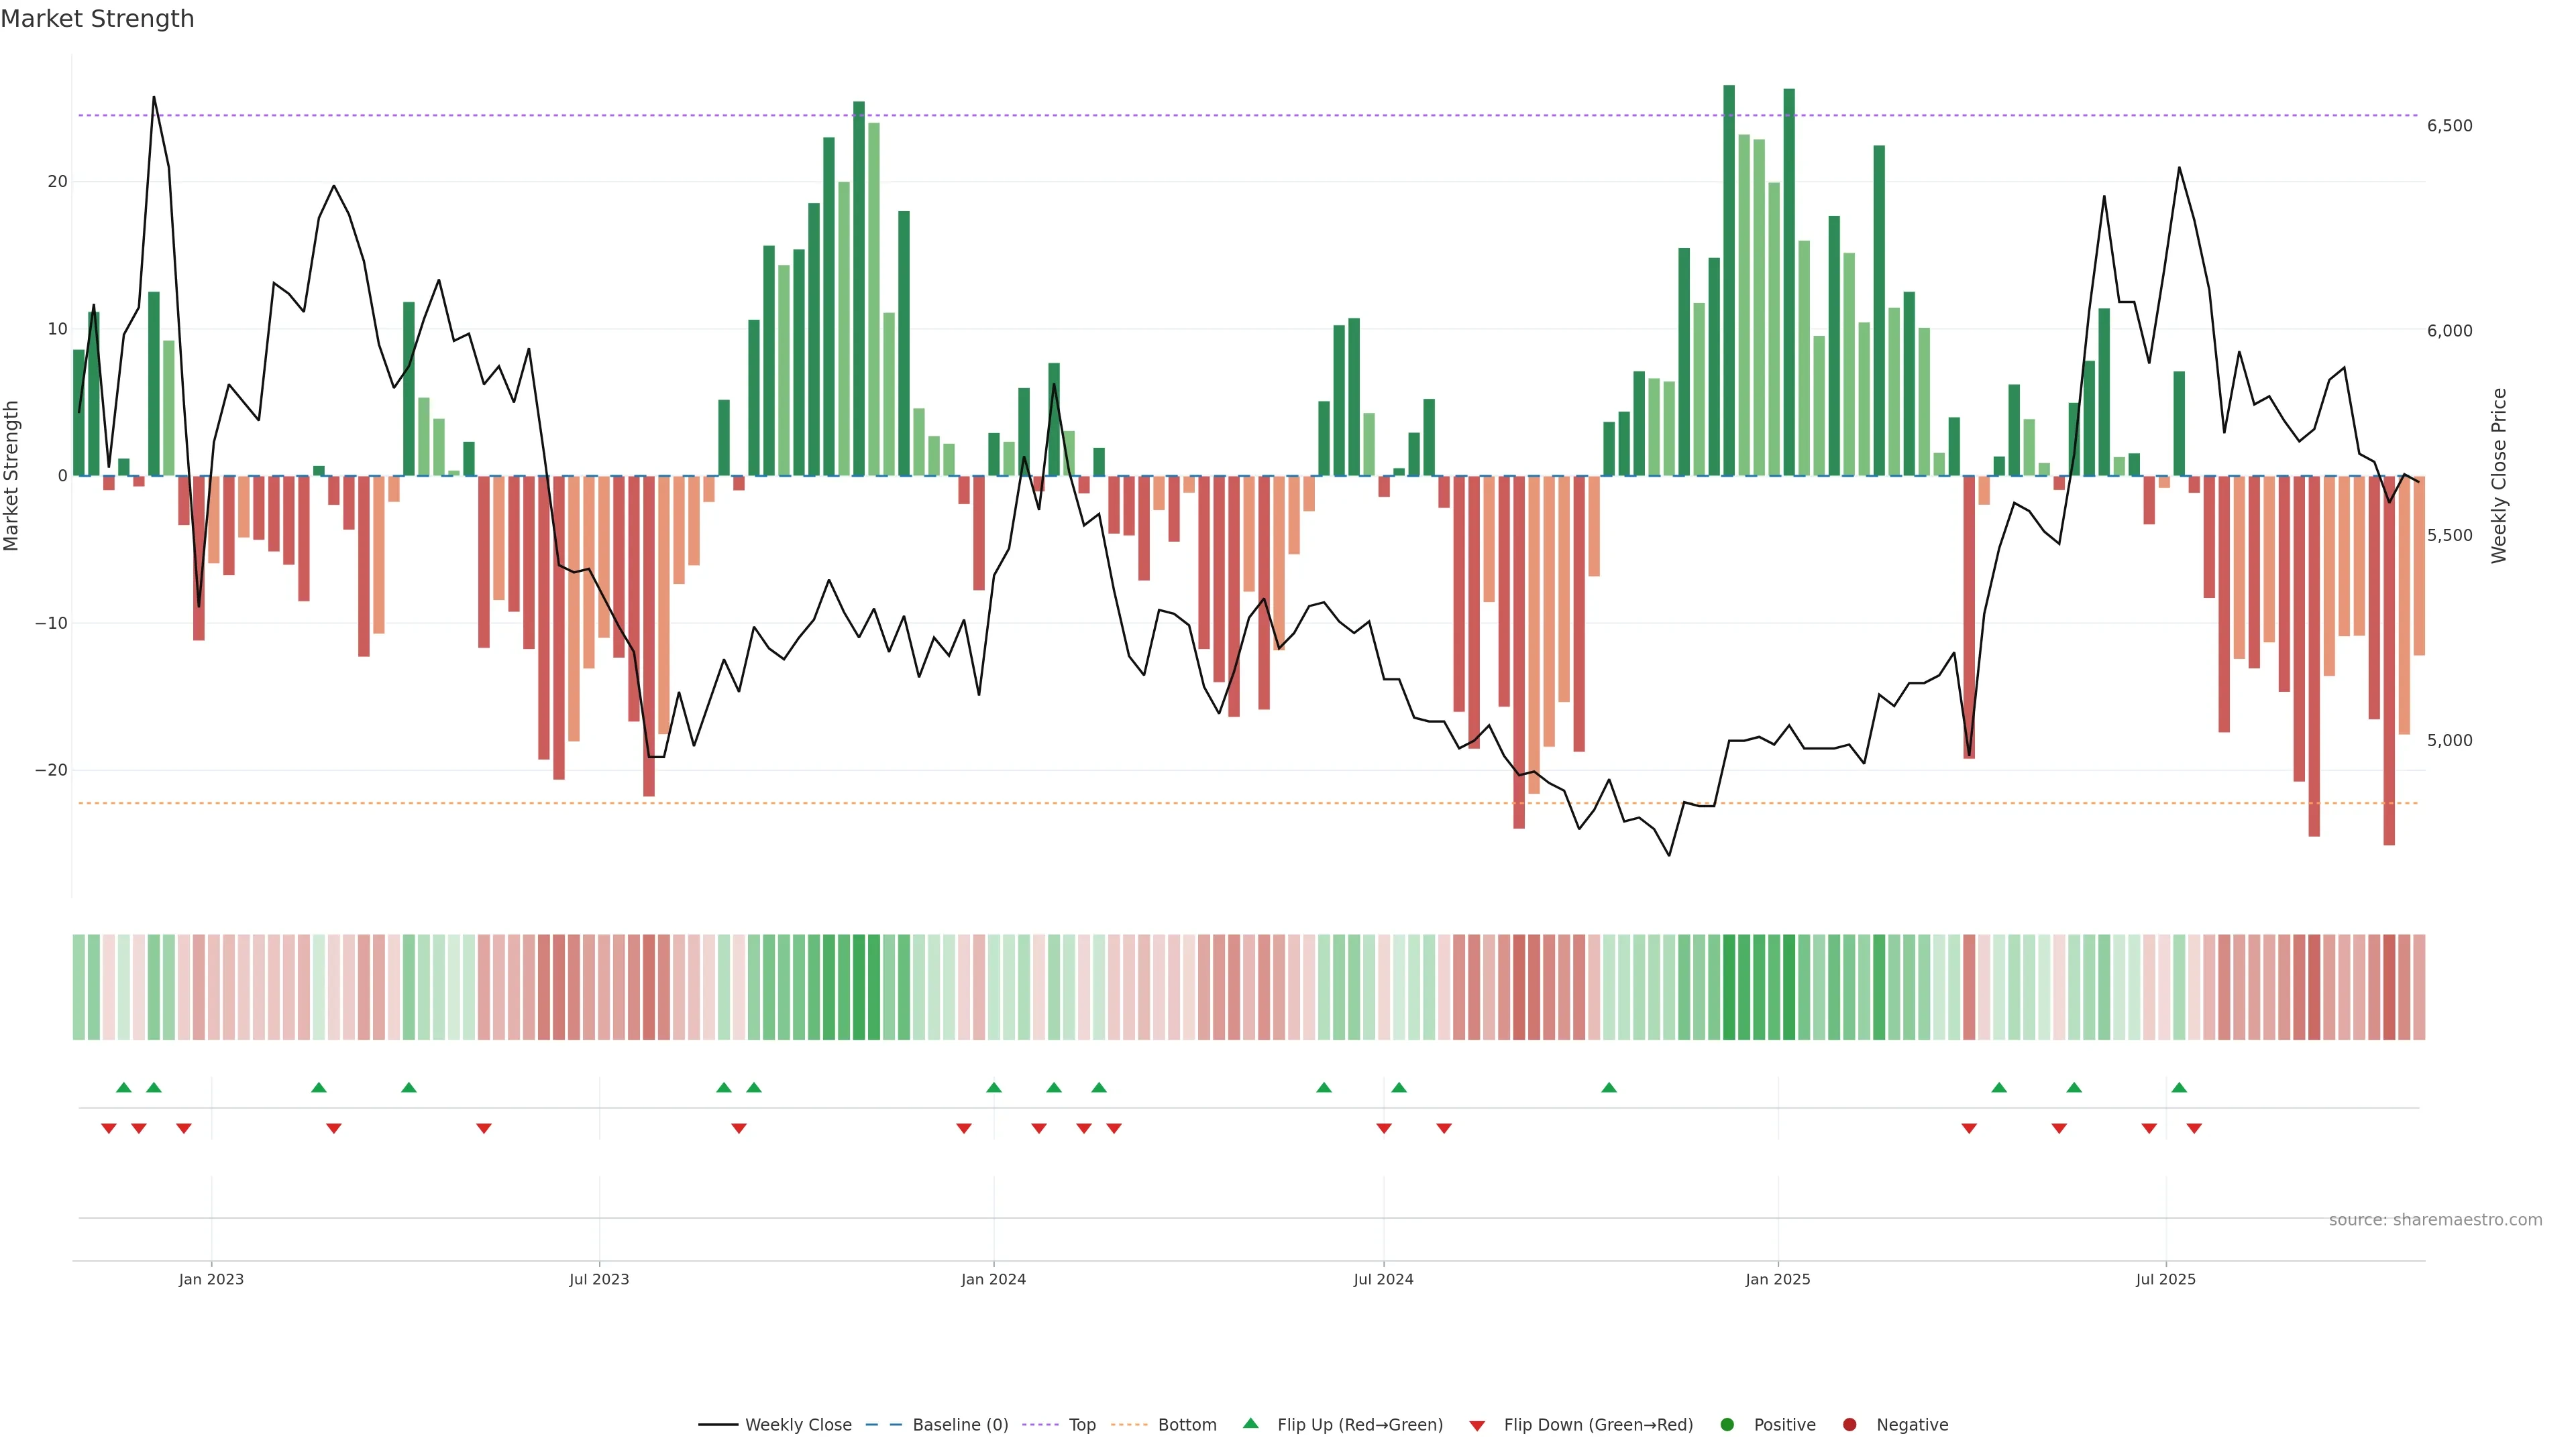Click the −20 left axis tick label

click(x=51, y=770)
